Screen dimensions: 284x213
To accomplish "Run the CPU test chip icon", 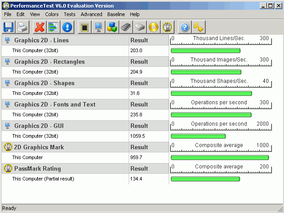I will [85, 27].
